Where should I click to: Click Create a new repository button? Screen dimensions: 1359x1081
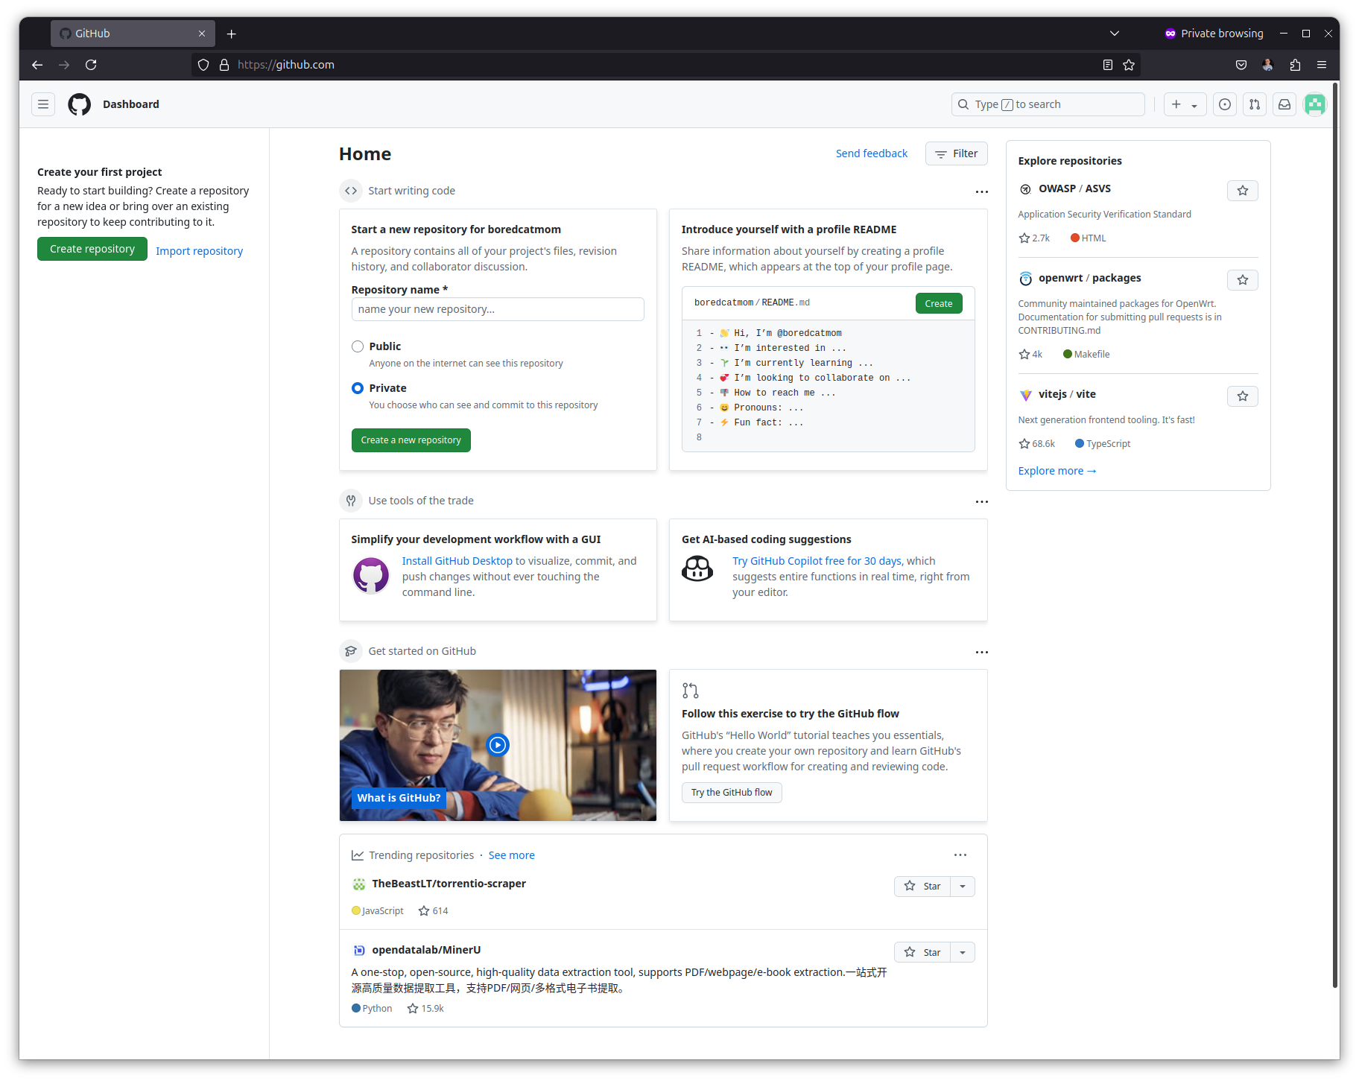coord(411,440)
